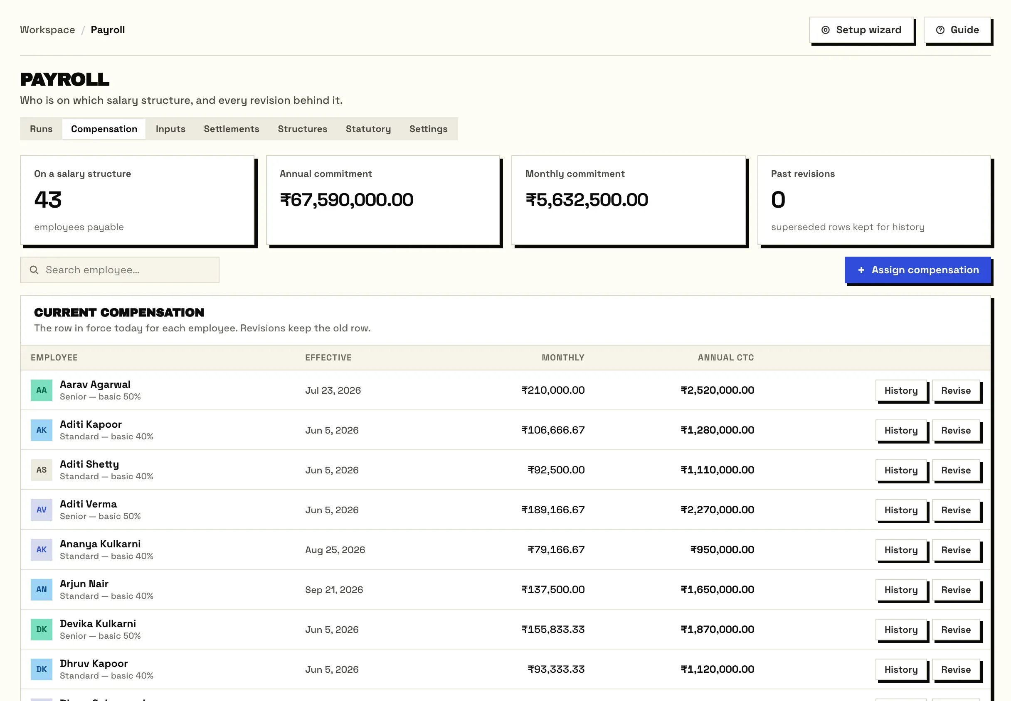Screen dimensions: 1011x701
Task: Open History for Aditi Shetty
Action: point(901,470)
